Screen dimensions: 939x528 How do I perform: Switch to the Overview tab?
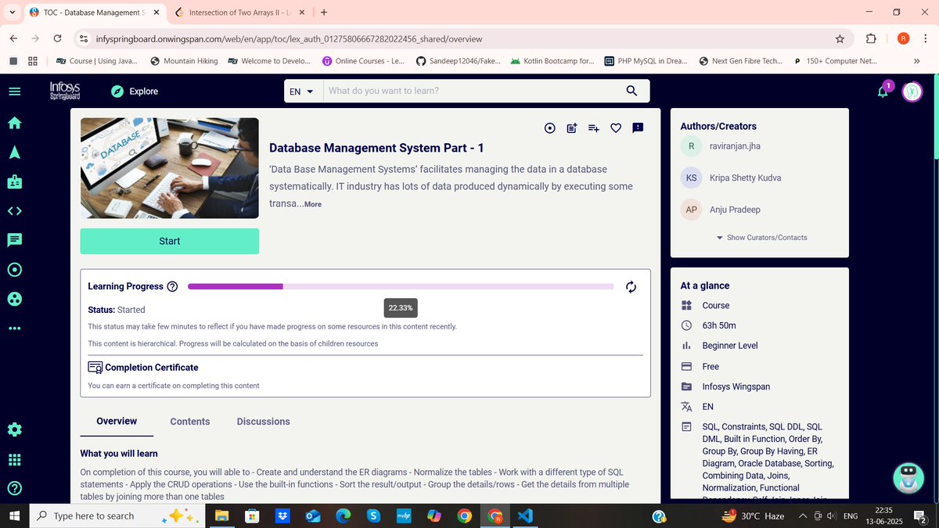pyautogui.click(x=117, y=421)
